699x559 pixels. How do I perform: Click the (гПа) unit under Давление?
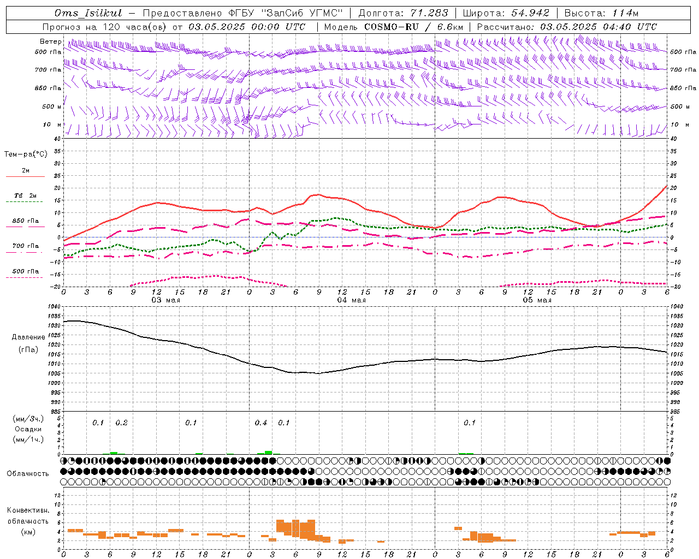click(x=28, y=350)
